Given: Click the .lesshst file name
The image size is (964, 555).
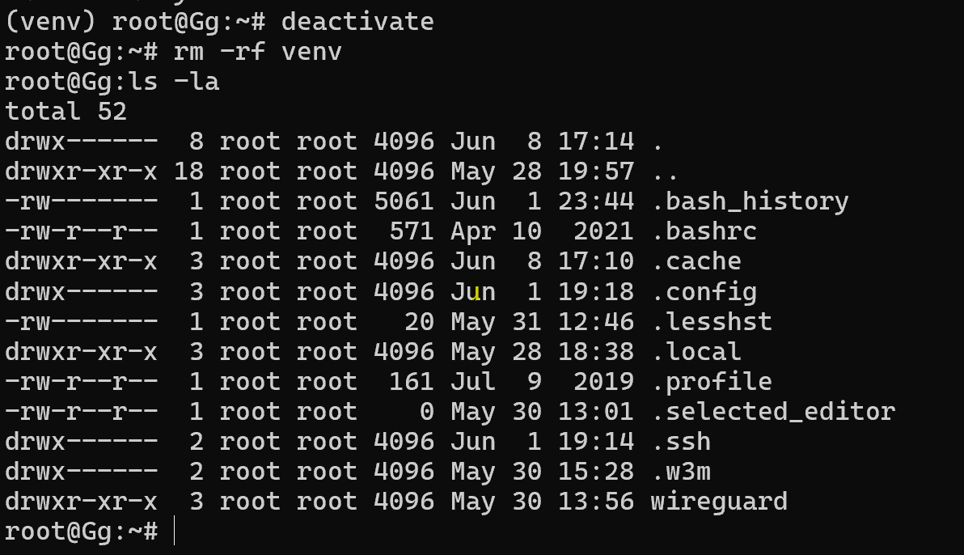Looking at the screenshot, I should click(x=712, y=322).
